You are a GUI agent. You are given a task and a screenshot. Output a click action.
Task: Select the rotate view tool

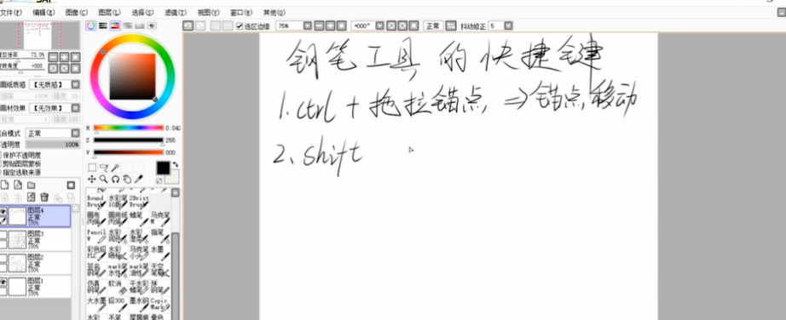point(115,179)
